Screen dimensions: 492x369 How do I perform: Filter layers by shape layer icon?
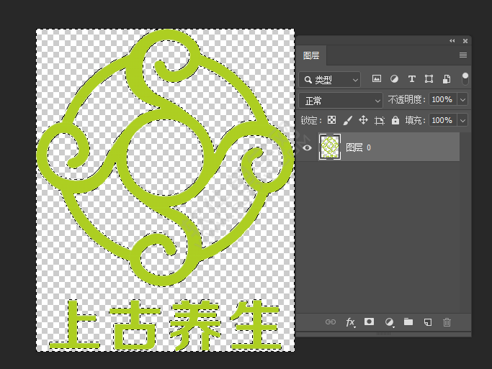click(x=429, y=78)
